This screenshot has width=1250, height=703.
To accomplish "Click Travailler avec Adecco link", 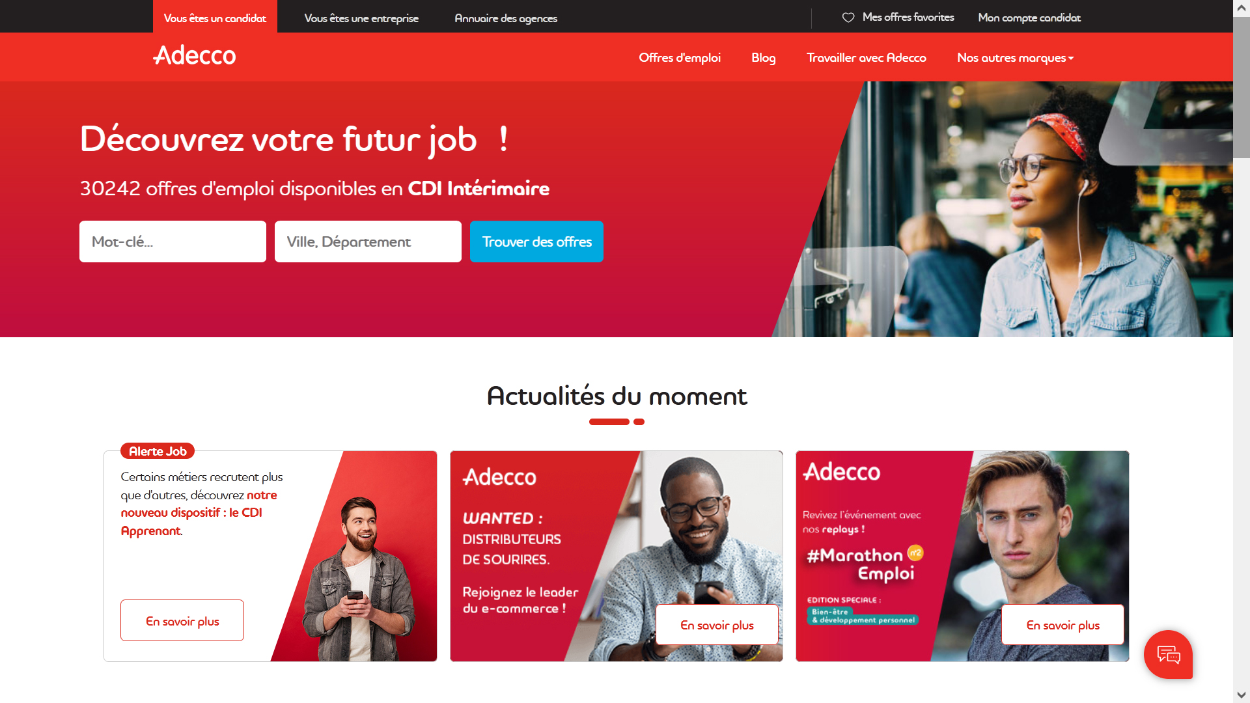I will click(x=866, y=58).
